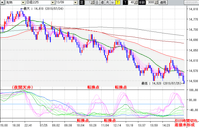199x128 pixels.
Task: Click the 最低 14,520 low price label
Action: pos(161,83)
